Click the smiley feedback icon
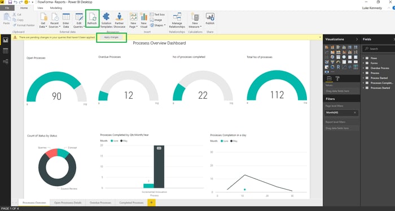The image size is (395, 211). coord(26,2)
